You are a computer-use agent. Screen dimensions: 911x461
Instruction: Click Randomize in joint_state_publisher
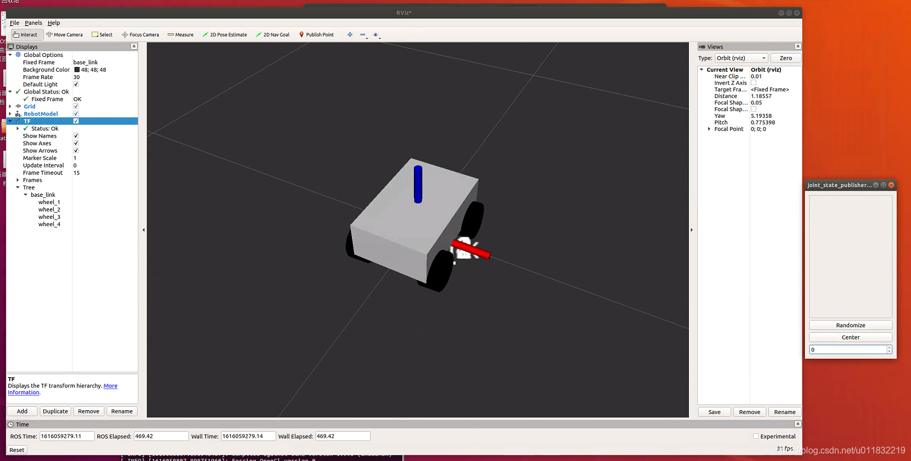click(x=850, y=325)
